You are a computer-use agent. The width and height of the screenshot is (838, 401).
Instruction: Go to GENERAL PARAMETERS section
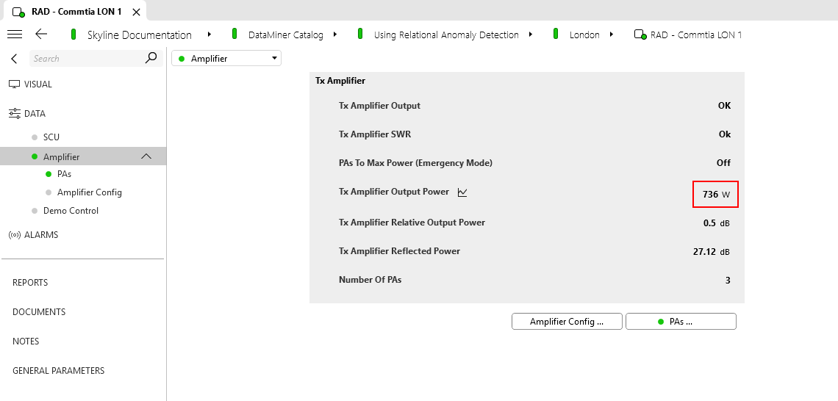click(x=58, y=371)
